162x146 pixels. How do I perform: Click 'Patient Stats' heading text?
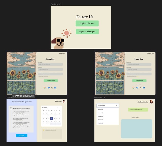pos(136,118)
